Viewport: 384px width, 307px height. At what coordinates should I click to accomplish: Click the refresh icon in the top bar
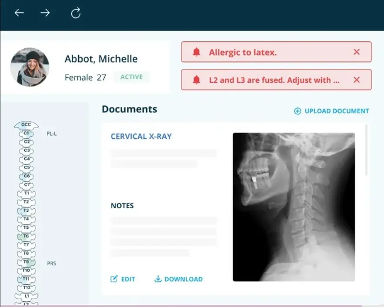(x=76, y=12)
